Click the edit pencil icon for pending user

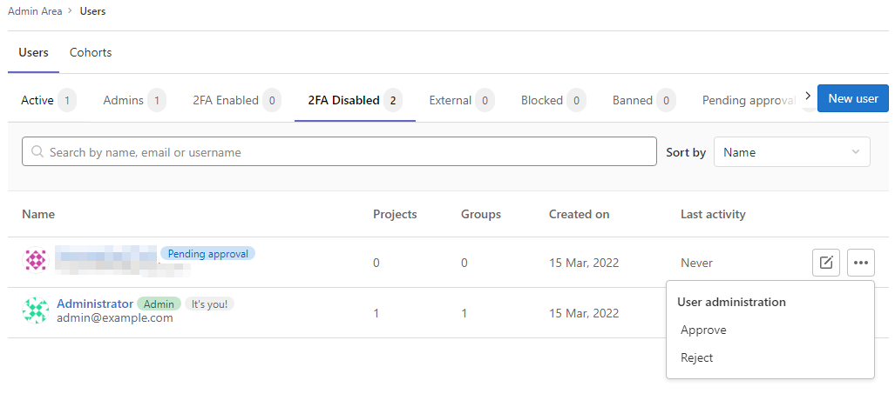[x=826, y=263]
